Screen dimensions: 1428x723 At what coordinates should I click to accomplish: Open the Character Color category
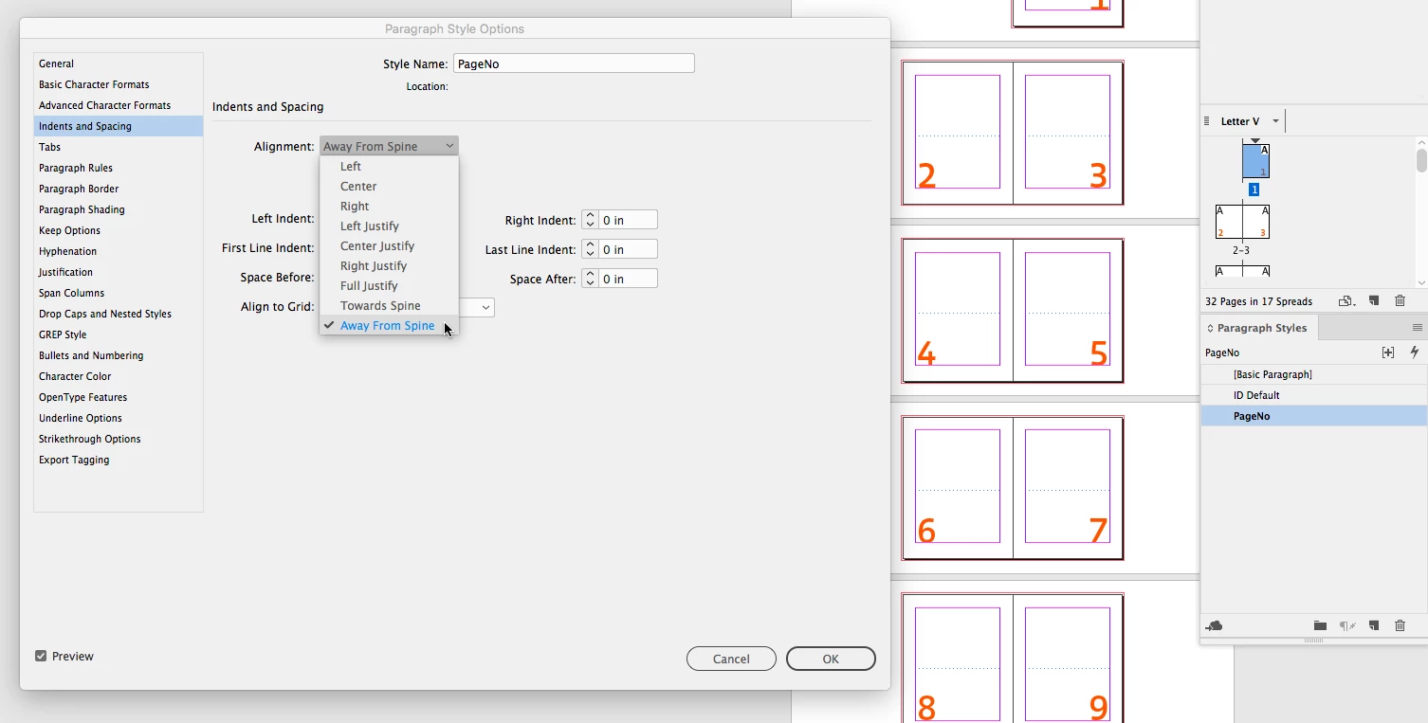(119, 376)
